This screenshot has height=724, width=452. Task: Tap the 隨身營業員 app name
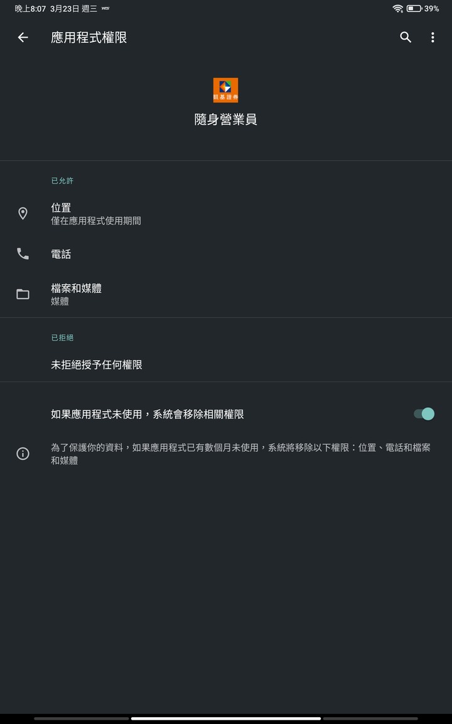[x=225, y=119]
